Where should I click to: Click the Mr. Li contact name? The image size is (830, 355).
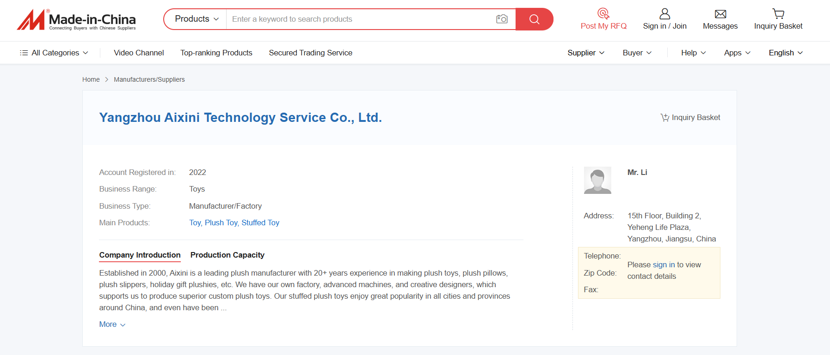pyautogui.click(x=637, y=172)
